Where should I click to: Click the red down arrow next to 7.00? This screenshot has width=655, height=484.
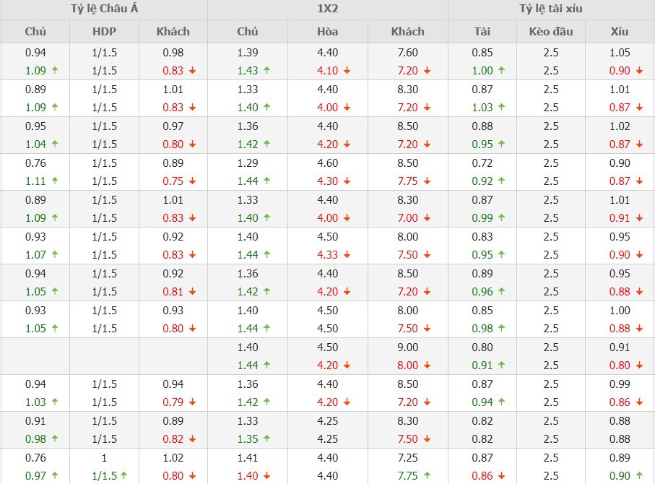426,218
